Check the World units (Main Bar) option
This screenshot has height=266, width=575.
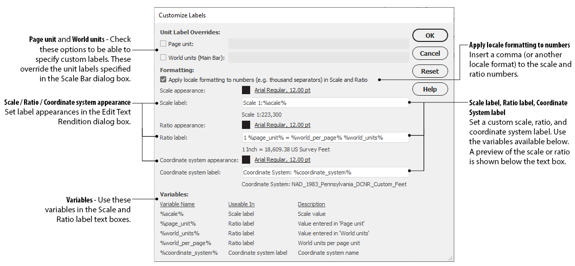click(163, 58)
